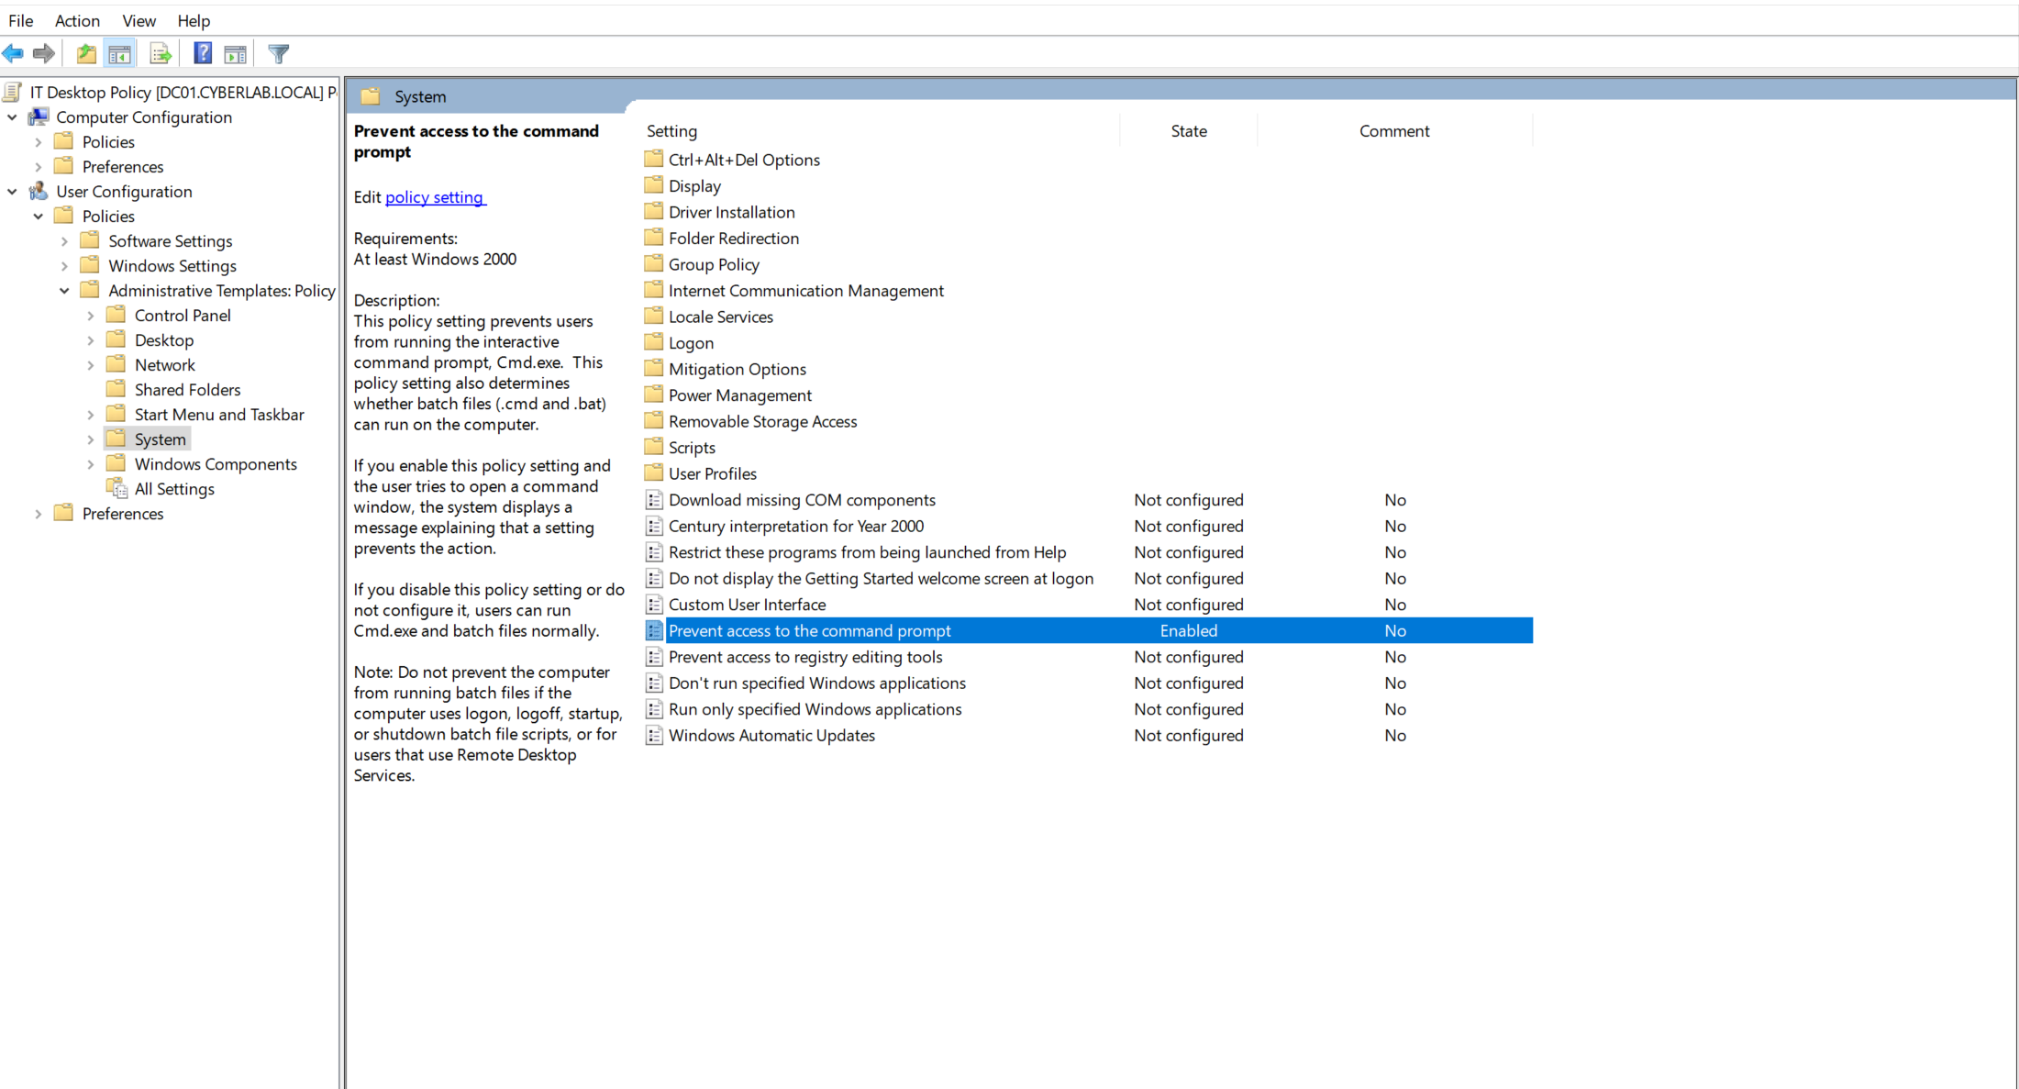
Task: Click the Display folder icon in list
Action: click(x=654, y=185)
